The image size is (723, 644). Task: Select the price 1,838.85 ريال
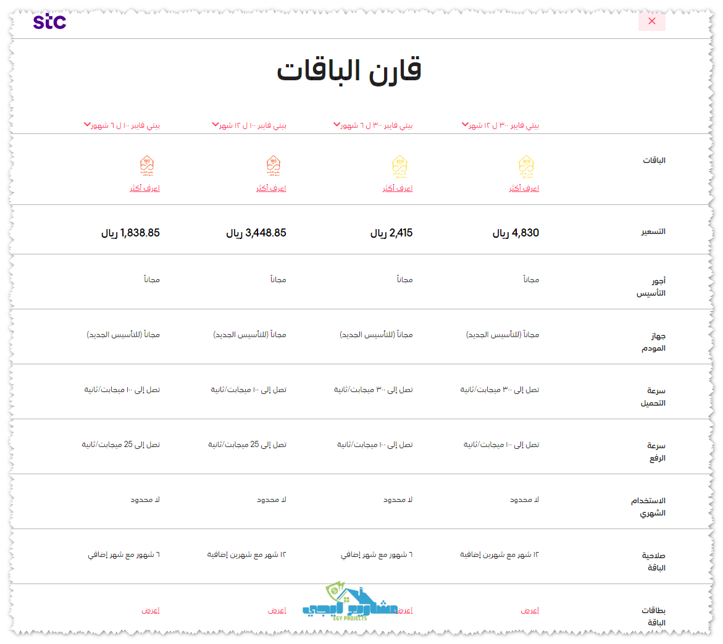click(x=130, y=233)
